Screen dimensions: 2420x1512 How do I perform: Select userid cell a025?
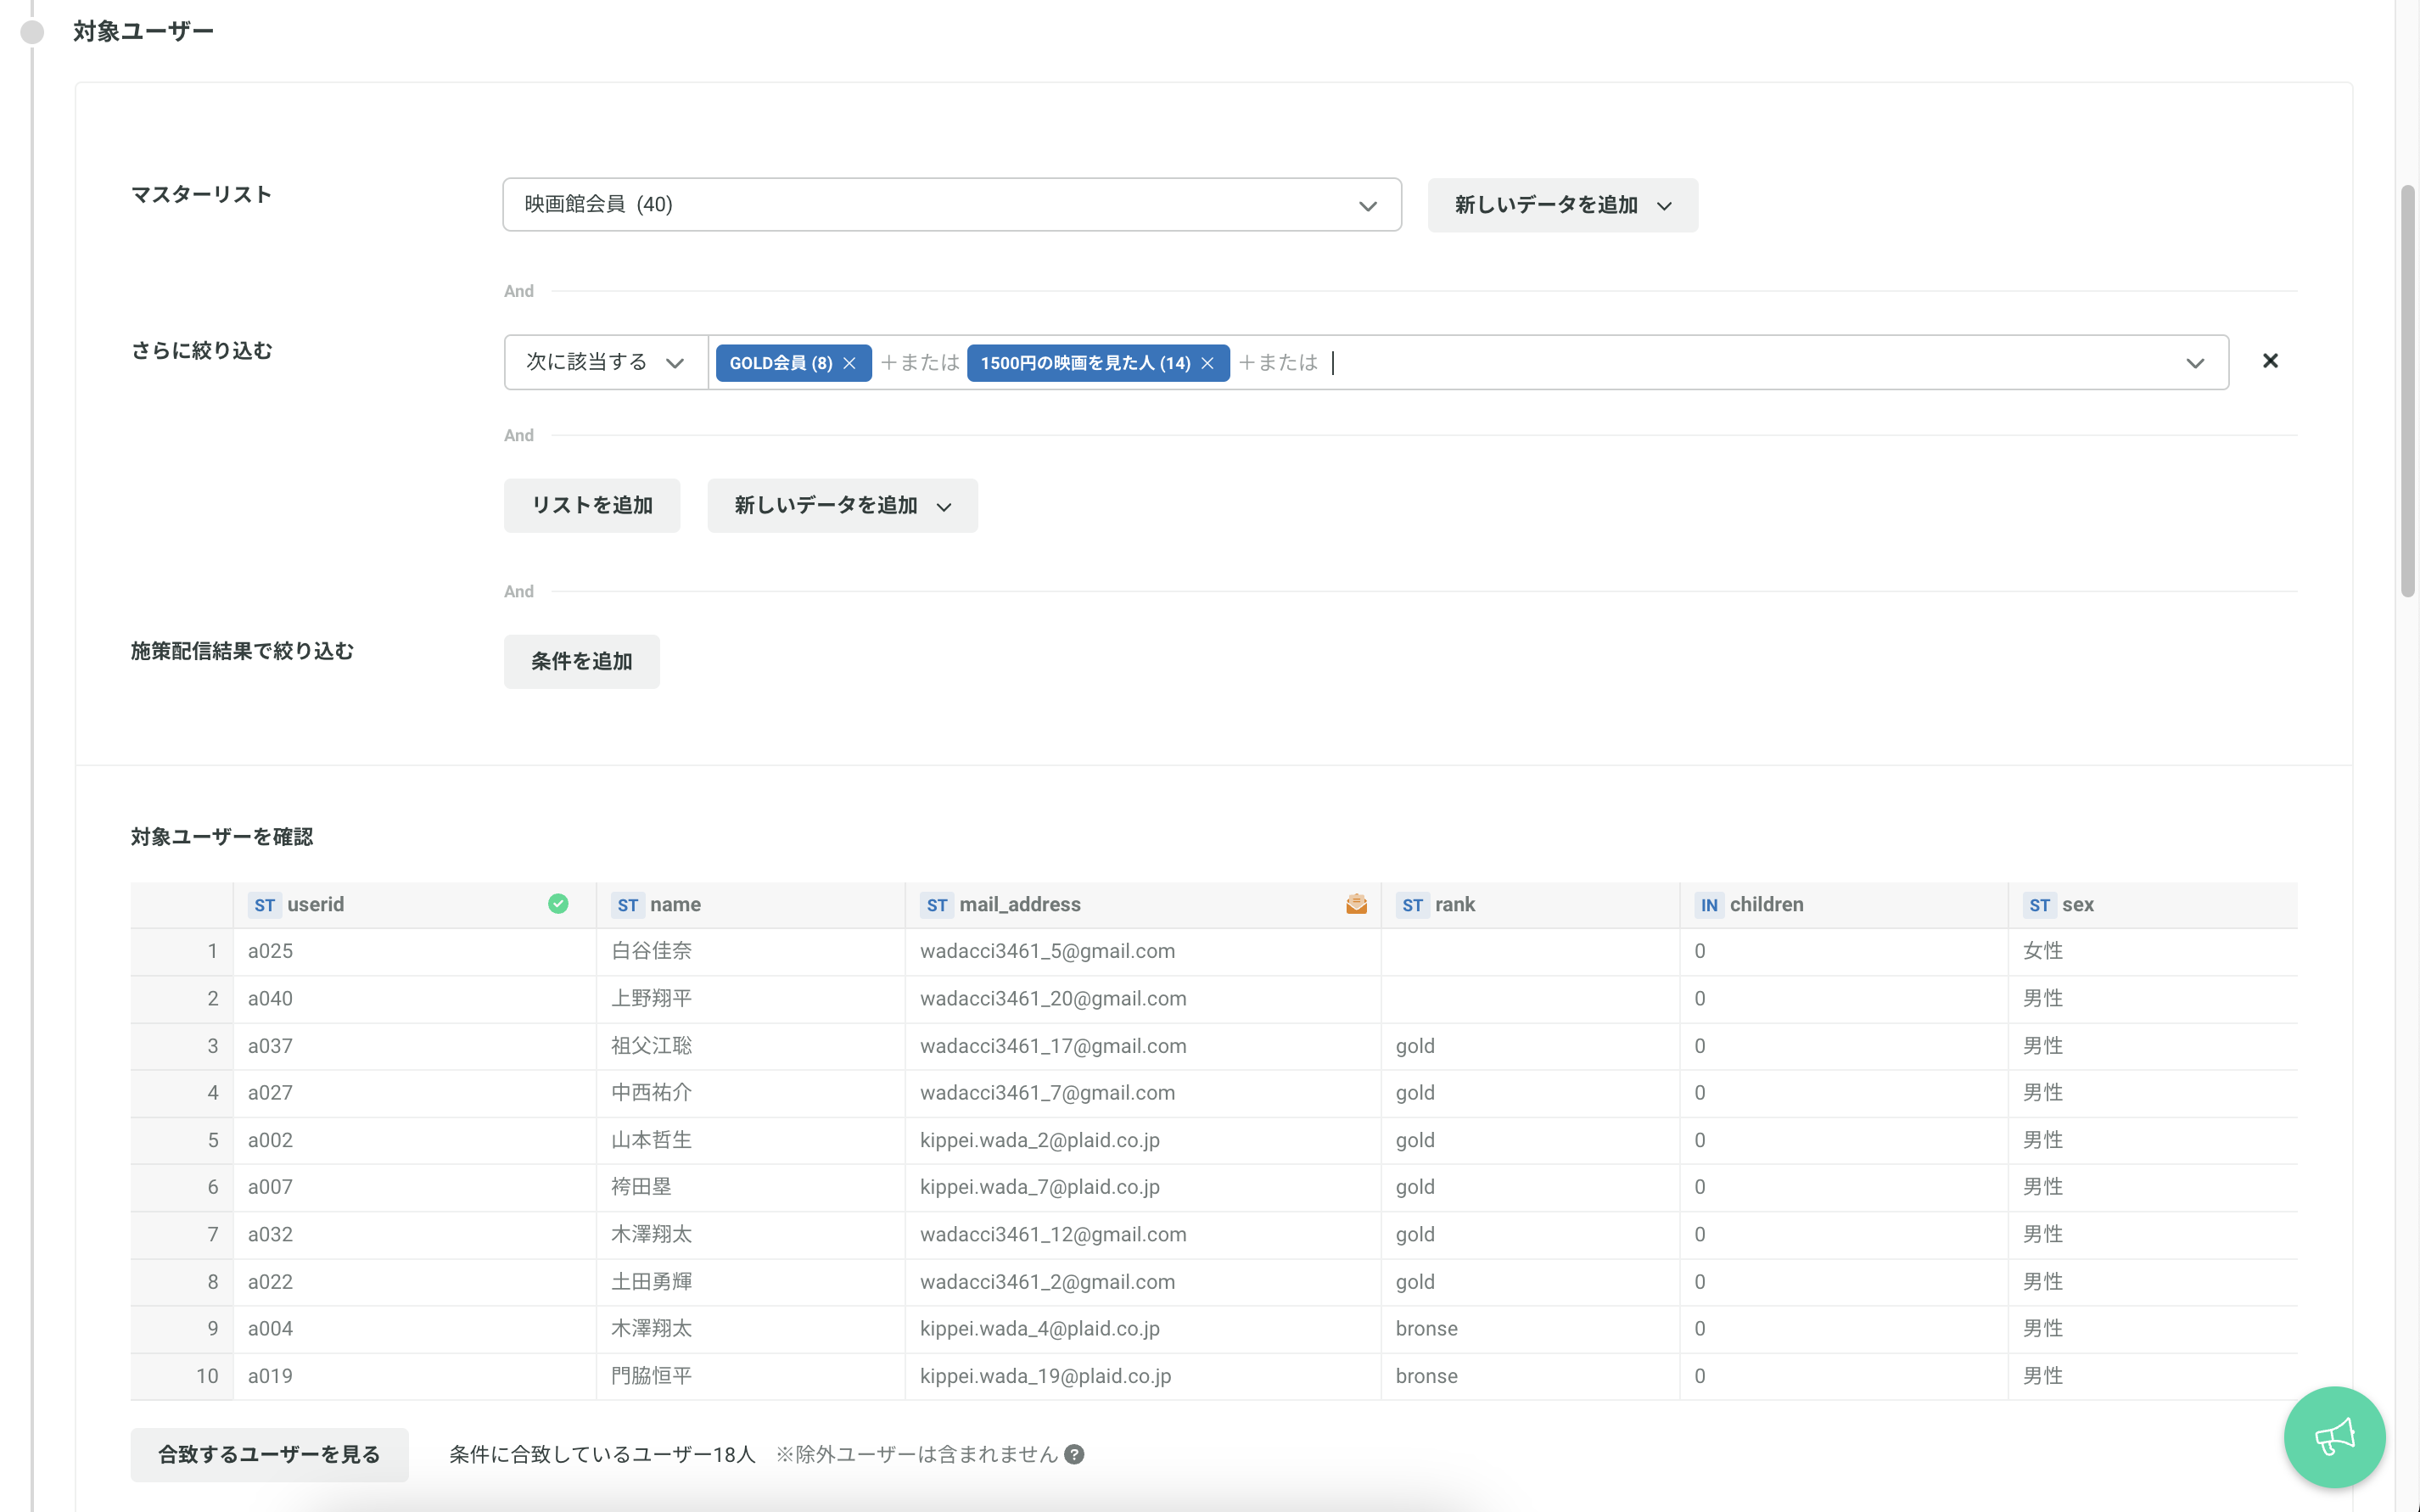[415, 951]
